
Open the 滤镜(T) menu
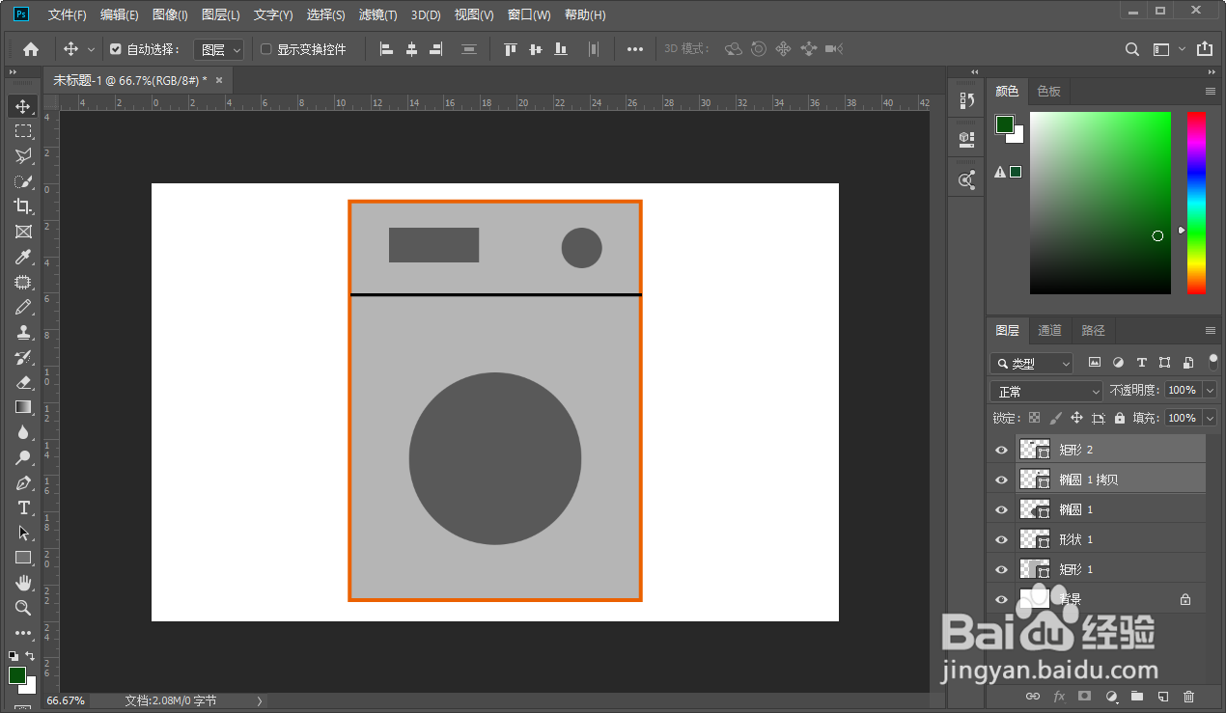tap(377, 14)
